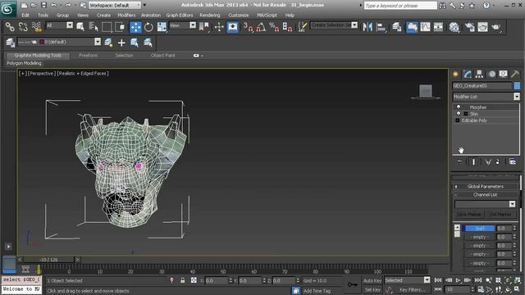Open the Modifier List dropdown
Image resolution: width=525 pixels, height=295 pixels.
pos(486,97)
